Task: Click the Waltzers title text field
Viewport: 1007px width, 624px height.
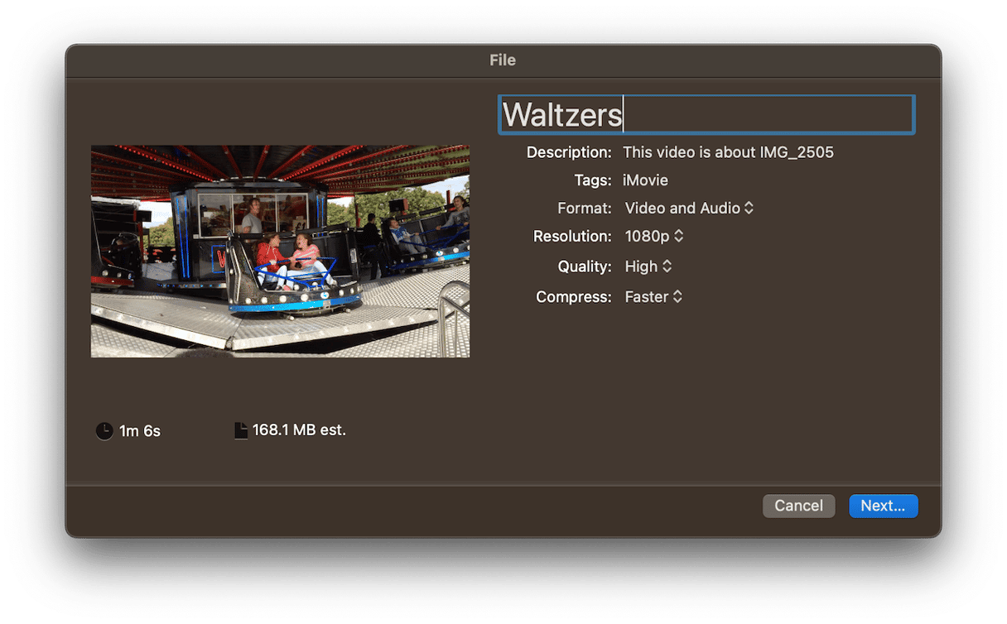Action: (706, 115)
